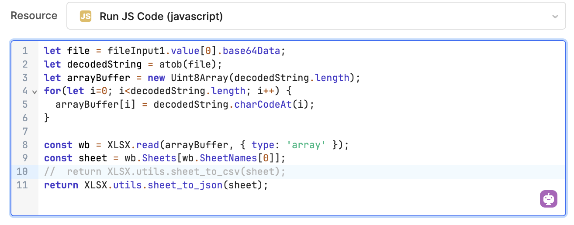Viewport: 574px width, 225px height.
Task: Click the Resource label
Action: click(34, 16)
